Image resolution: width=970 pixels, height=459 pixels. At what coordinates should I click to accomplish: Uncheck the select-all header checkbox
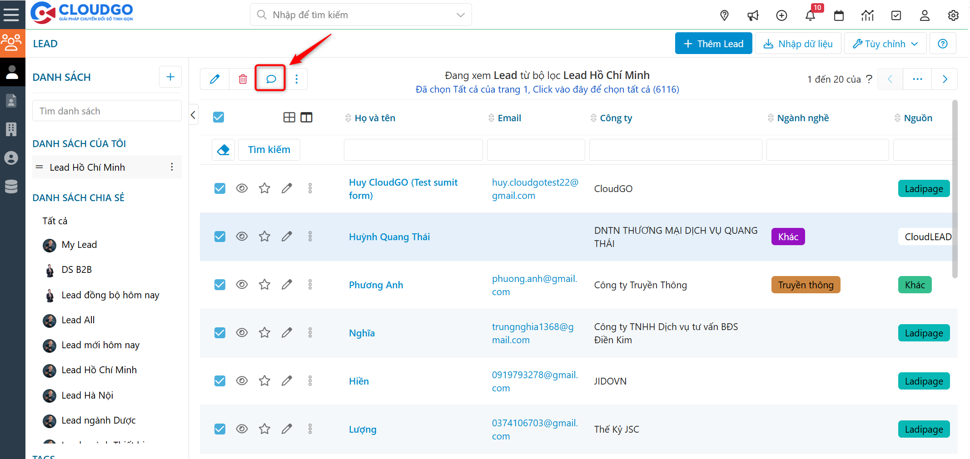[x=219, y=118]
